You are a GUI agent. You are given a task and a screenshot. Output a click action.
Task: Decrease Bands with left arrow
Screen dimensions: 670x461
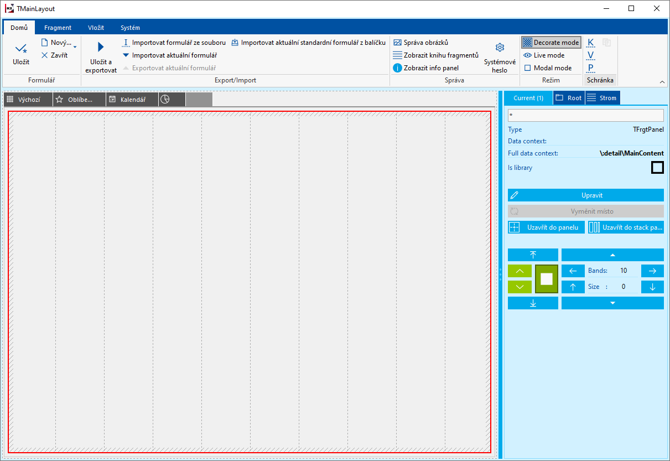[573, 271]
